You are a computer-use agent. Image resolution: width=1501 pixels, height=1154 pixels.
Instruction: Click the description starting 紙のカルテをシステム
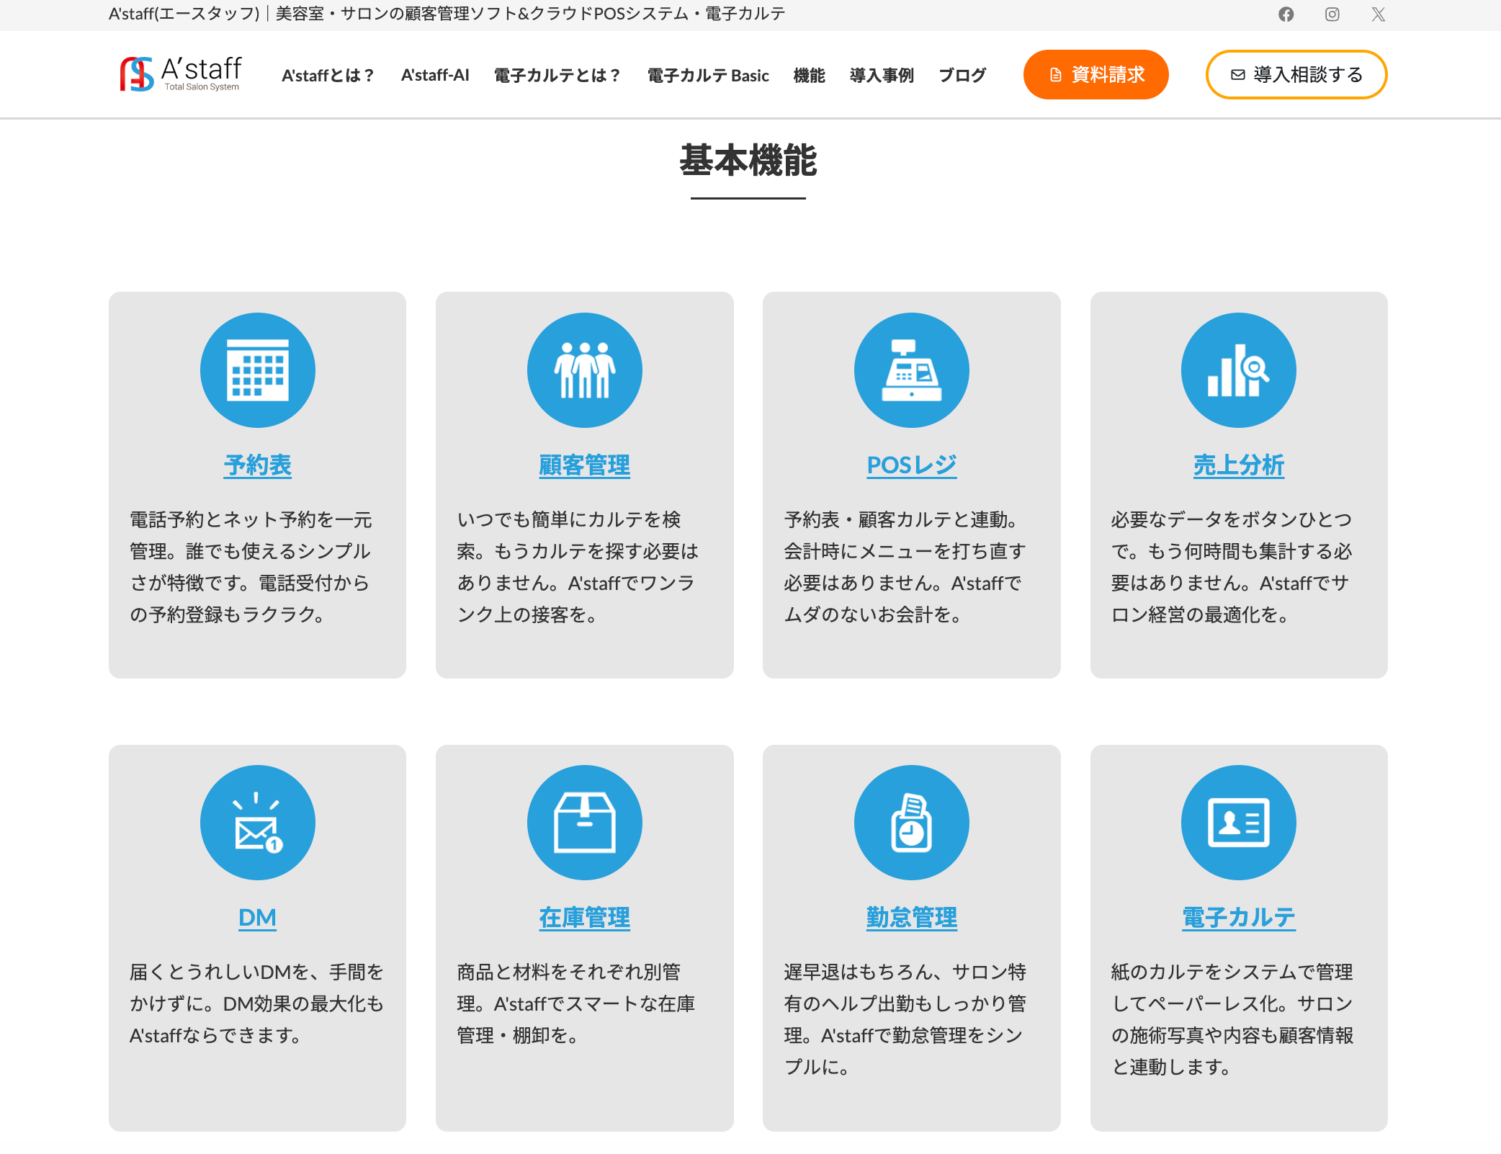pyautogui.click(x=1232, y=1019)
